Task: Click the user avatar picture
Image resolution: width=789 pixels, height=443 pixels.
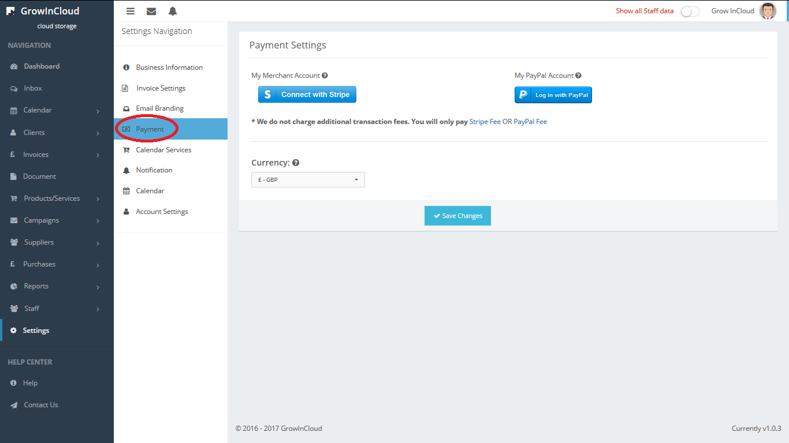Action: pos(768,11)
